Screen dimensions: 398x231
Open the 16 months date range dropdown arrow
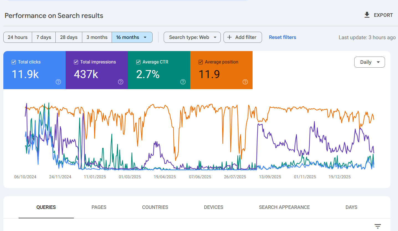click(145, 37)
